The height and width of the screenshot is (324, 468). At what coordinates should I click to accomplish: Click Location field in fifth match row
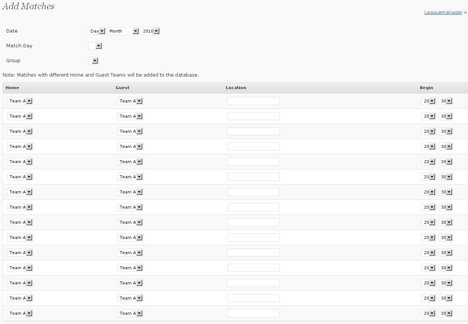pyautogui.click(x=253, y=162)
